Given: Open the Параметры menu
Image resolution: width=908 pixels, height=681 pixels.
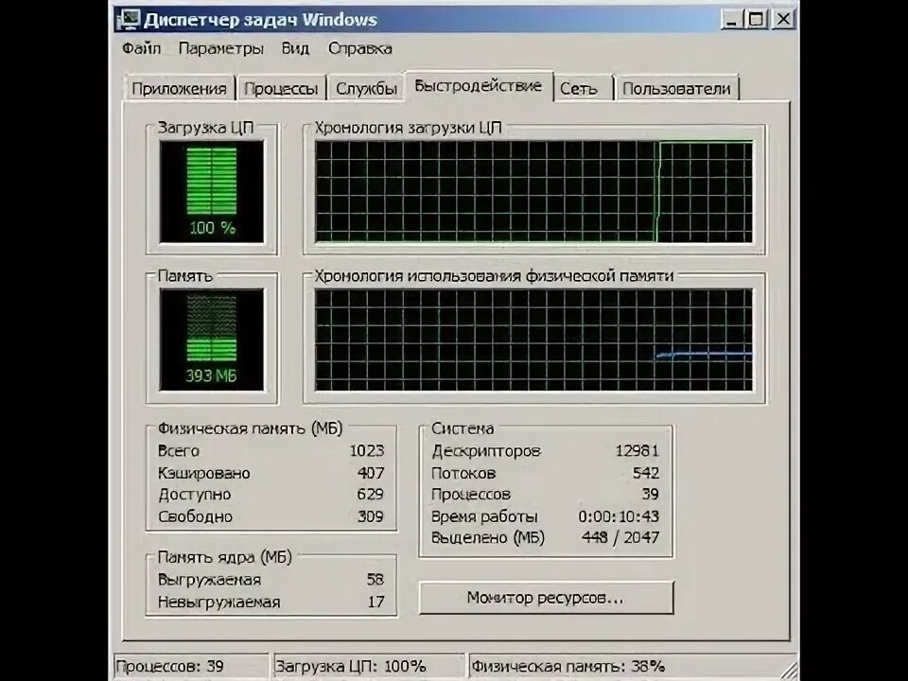Looking at the screenshot, I should tap(220, 48).
